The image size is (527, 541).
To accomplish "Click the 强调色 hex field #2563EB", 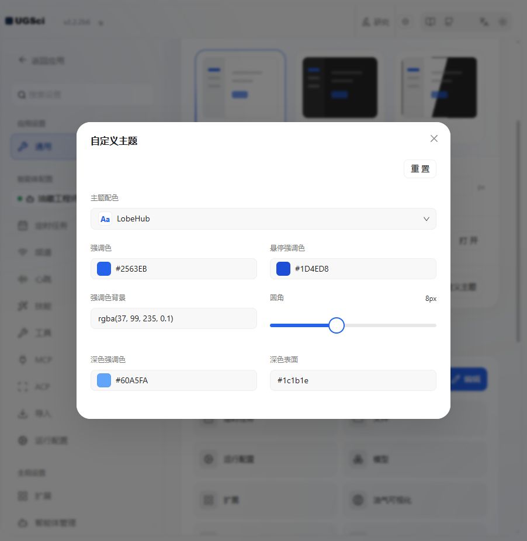I will point(174,269).
